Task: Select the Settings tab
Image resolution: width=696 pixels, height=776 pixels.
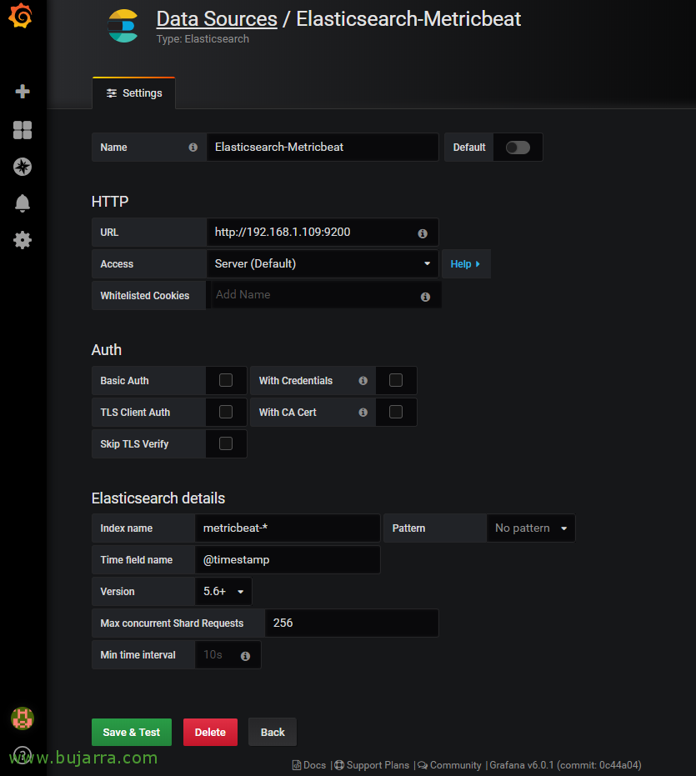Action: pos(133,93)
